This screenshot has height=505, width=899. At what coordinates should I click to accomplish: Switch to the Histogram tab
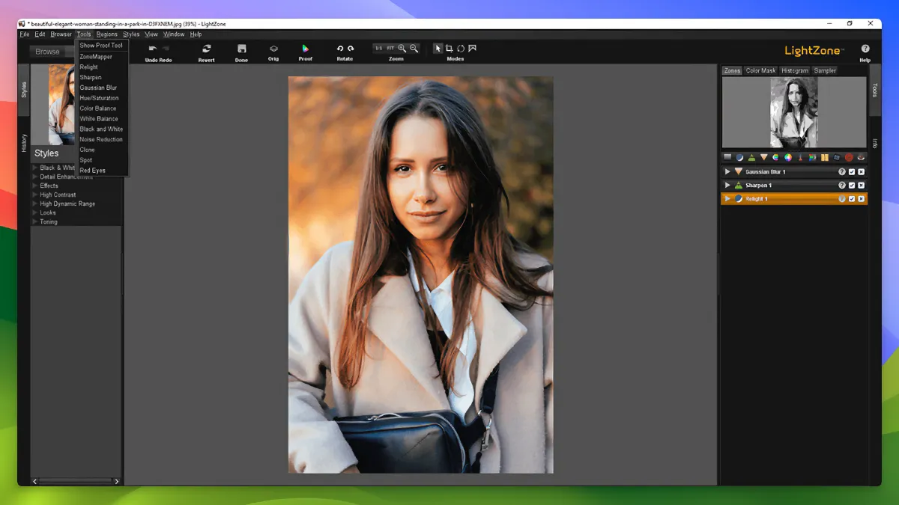(x=794, y=70)
